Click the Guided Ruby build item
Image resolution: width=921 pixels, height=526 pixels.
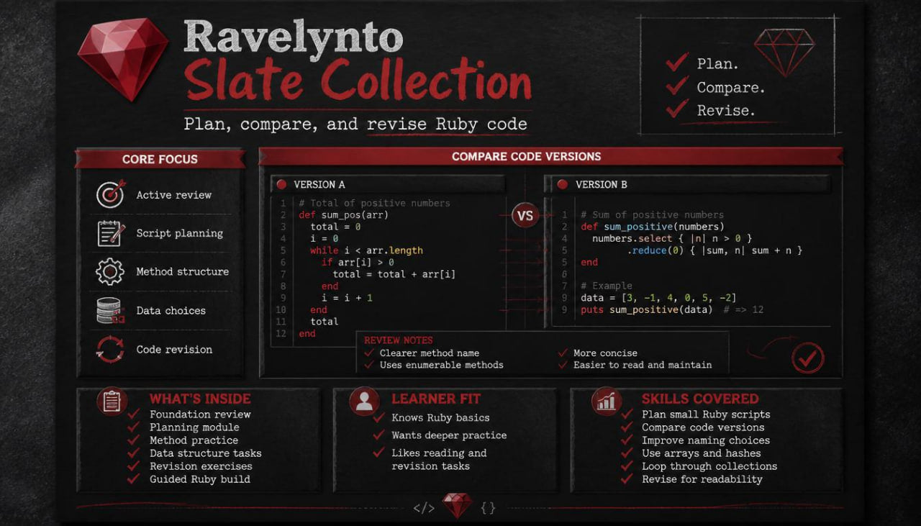(x=200, y=479)
